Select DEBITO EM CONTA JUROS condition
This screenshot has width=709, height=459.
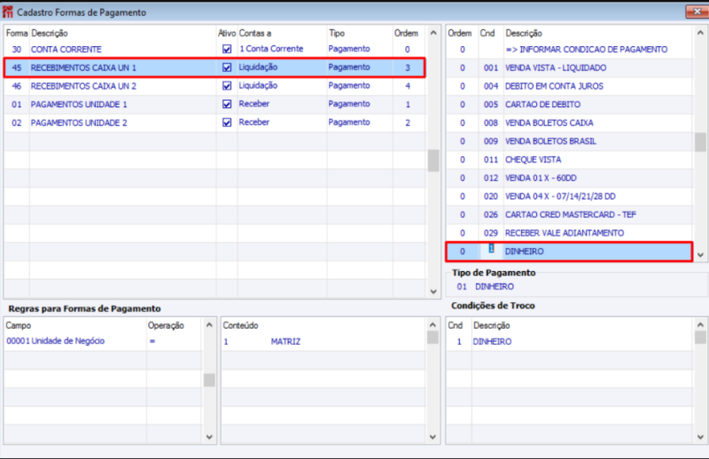coord(569,86)
